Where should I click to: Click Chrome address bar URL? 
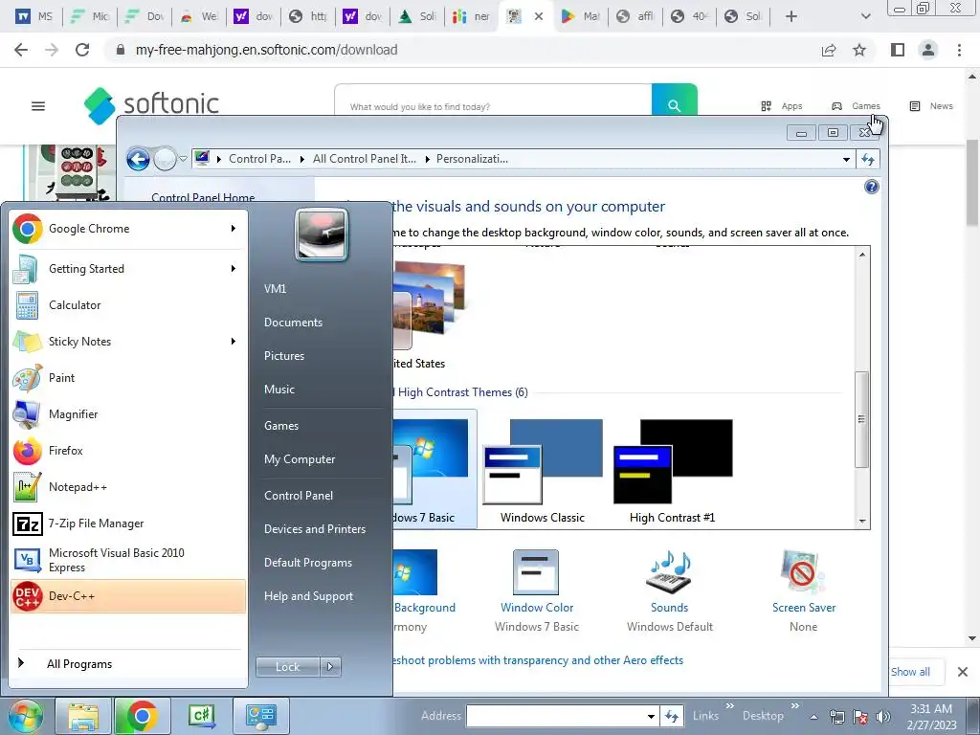266,50
